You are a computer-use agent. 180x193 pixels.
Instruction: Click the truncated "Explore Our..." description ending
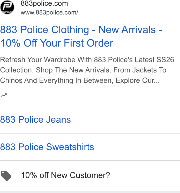point(138,80)
